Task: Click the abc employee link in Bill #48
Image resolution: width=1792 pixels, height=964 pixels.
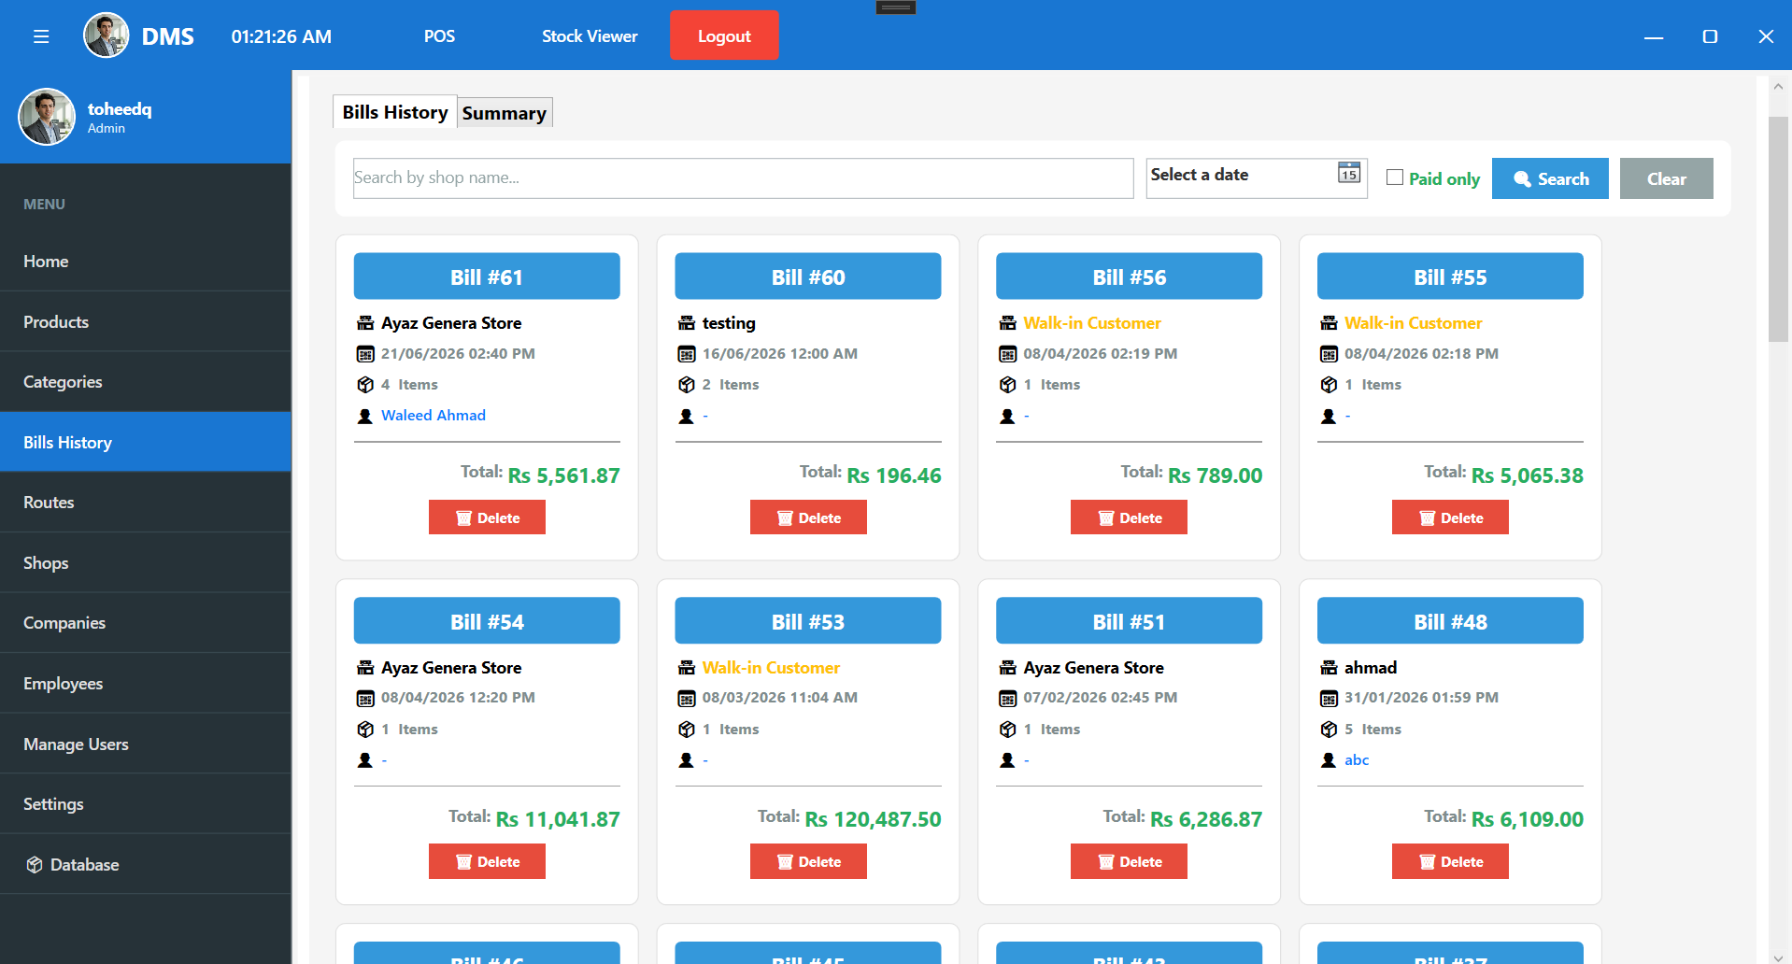Action: pos(1357,760)
